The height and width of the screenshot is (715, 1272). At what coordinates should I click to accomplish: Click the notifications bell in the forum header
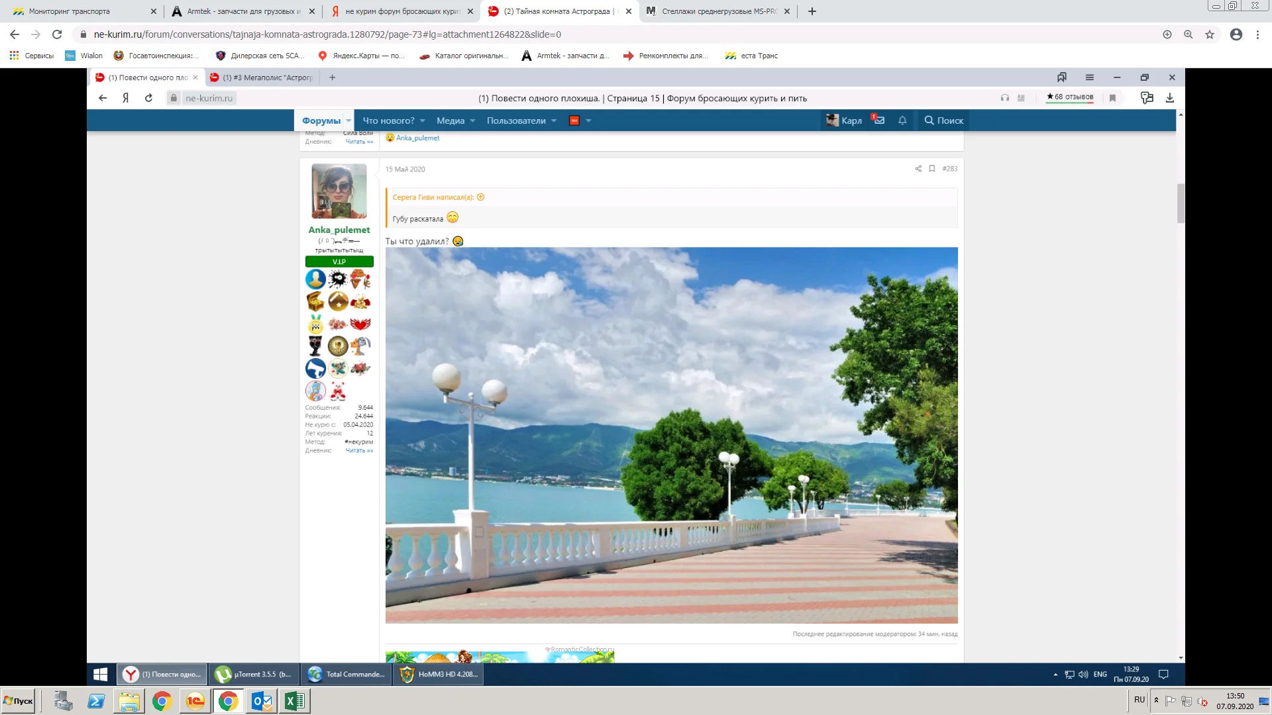902,120
